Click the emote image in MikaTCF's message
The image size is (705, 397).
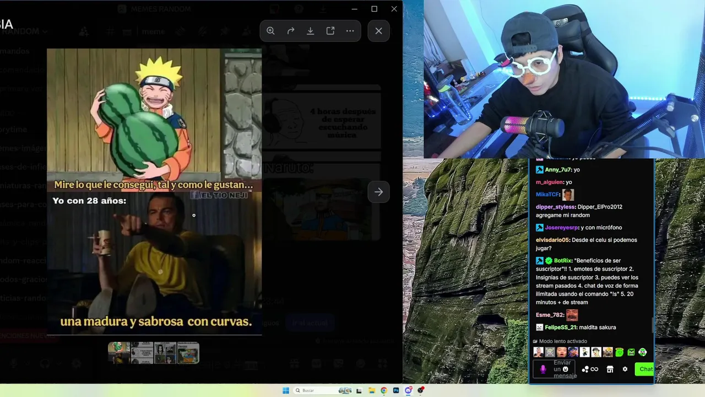click(x=568, y=194)
